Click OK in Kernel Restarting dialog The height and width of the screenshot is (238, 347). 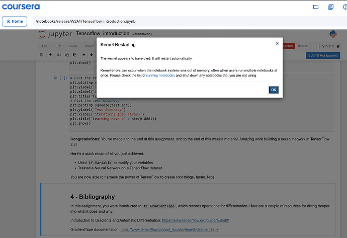point(274,90)
